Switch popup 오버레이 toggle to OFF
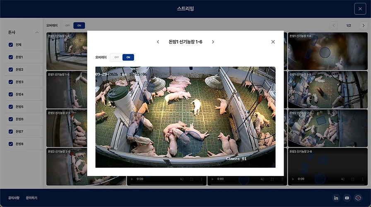The width and height of the screenshot is (371, 207). [116, 57]
